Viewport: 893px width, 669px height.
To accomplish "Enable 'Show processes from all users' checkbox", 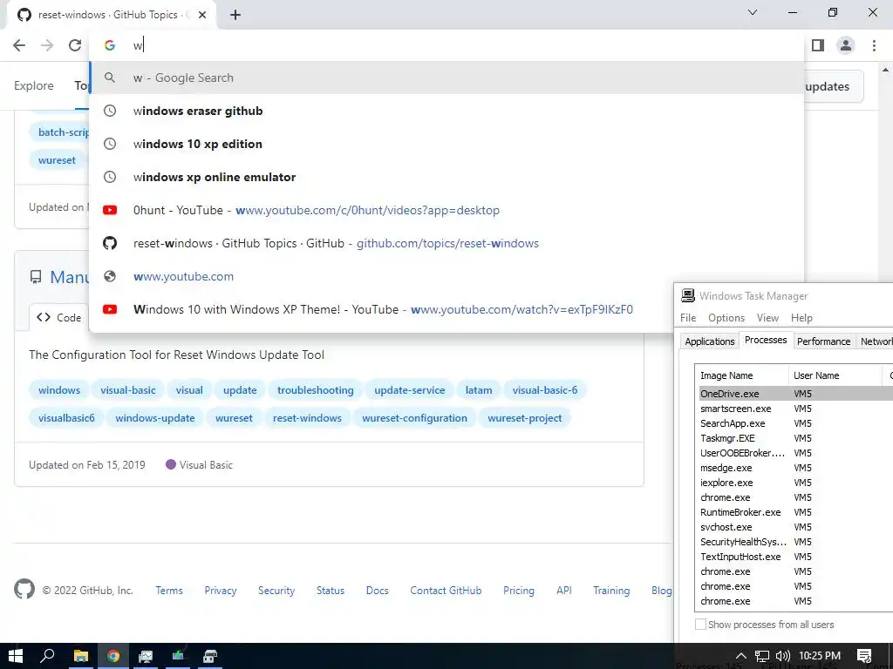I will coord(700,624).
